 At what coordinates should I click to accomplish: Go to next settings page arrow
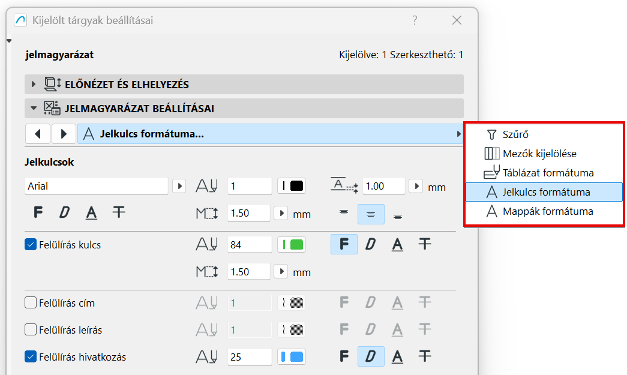(x=64, y=134)
